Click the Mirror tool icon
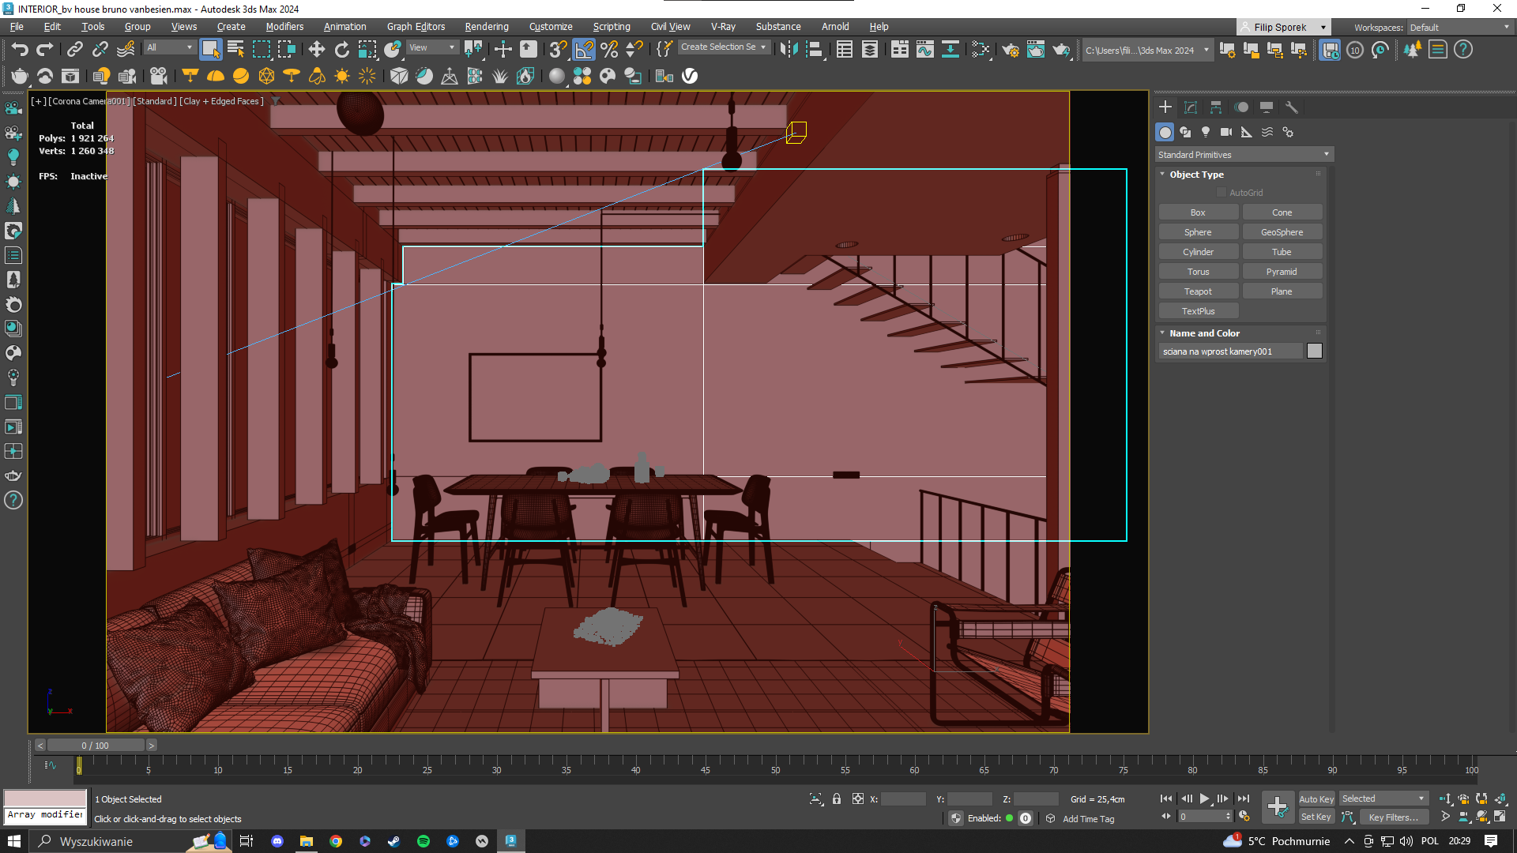Viewport: 1517px width, 853px height. (788, 50)
